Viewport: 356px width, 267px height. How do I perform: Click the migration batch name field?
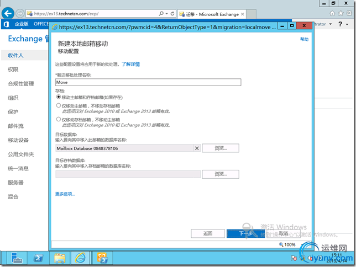(x=148, y=82)
